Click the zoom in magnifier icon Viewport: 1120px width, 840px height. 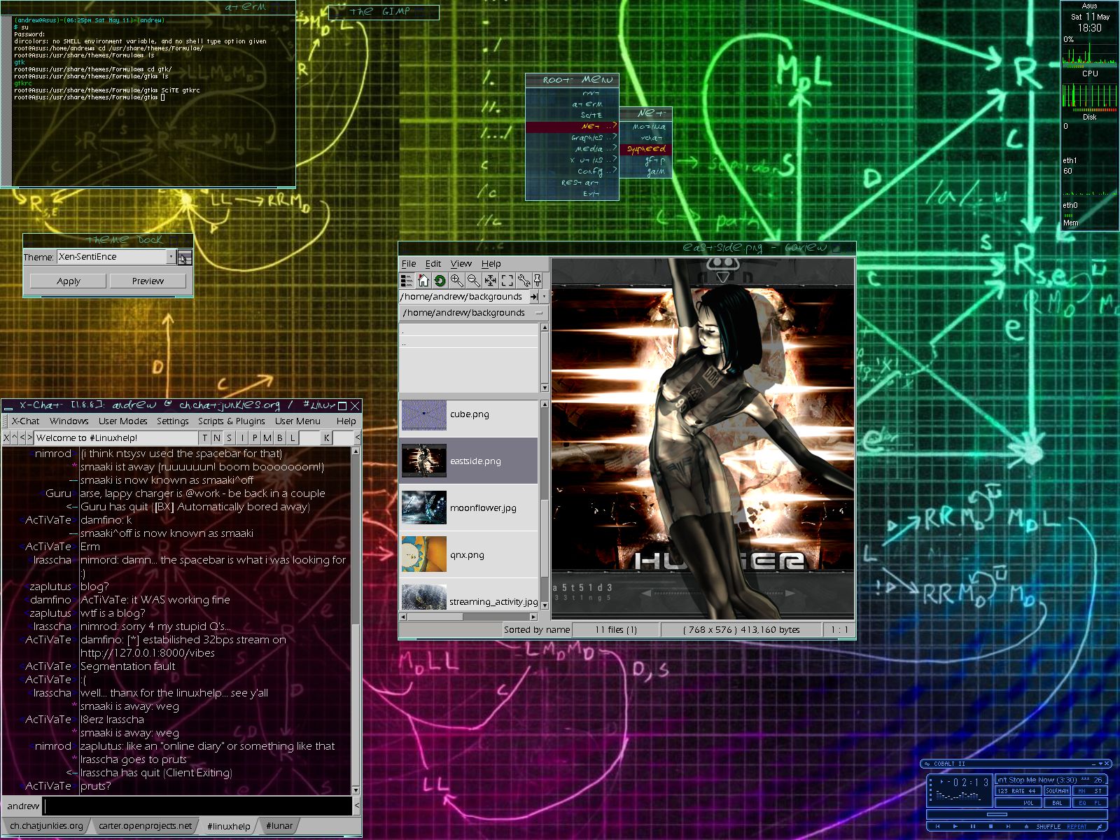pyautogui.click(x=456, y=281)
